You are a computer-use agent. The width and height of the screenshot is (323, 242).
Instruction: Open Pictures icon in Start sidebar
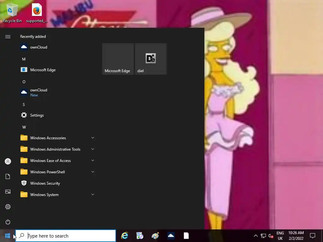[8, 192]
